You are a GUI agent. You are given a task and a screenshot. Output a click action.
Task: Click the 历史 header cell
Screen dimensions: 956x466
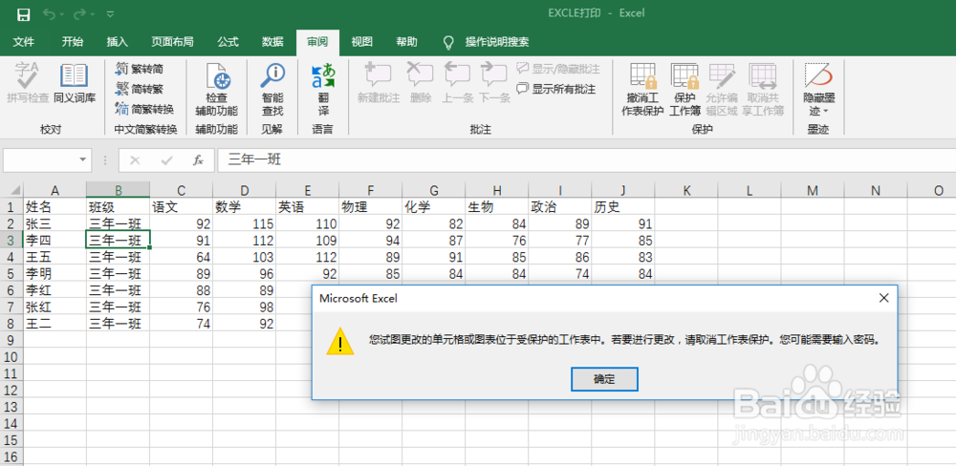tap(623, 207)
